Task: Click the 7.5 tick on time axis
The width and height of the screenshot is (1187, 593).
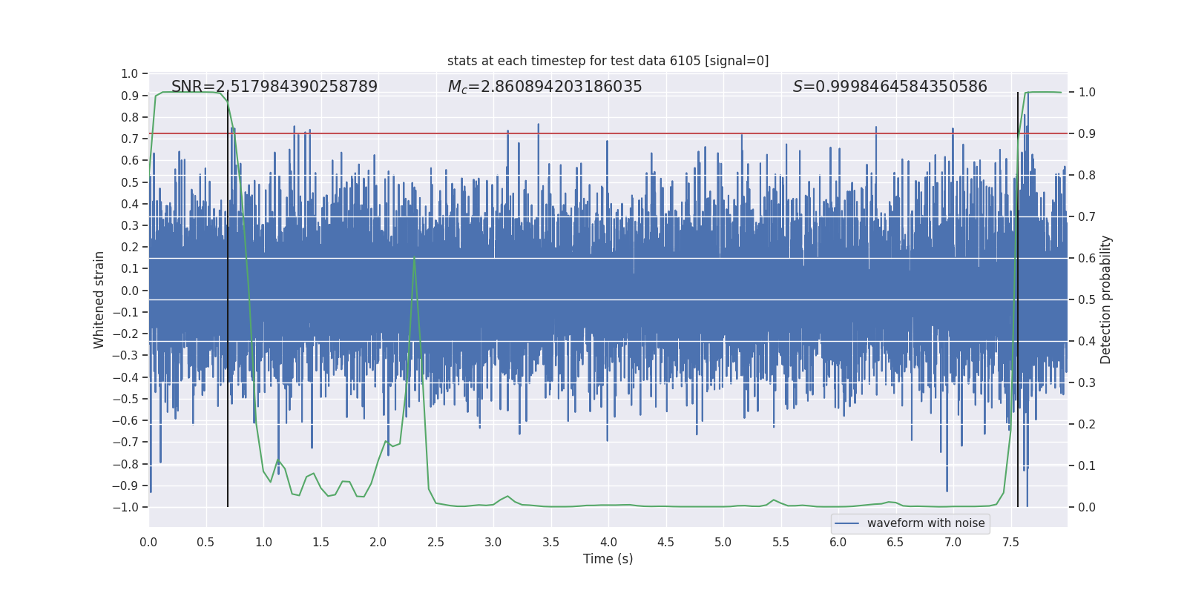Action: click(1010, 543)
